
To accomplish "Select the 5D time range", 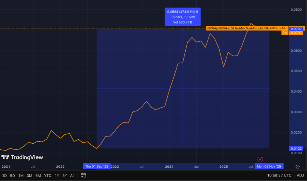I will (x=12, y=176).
